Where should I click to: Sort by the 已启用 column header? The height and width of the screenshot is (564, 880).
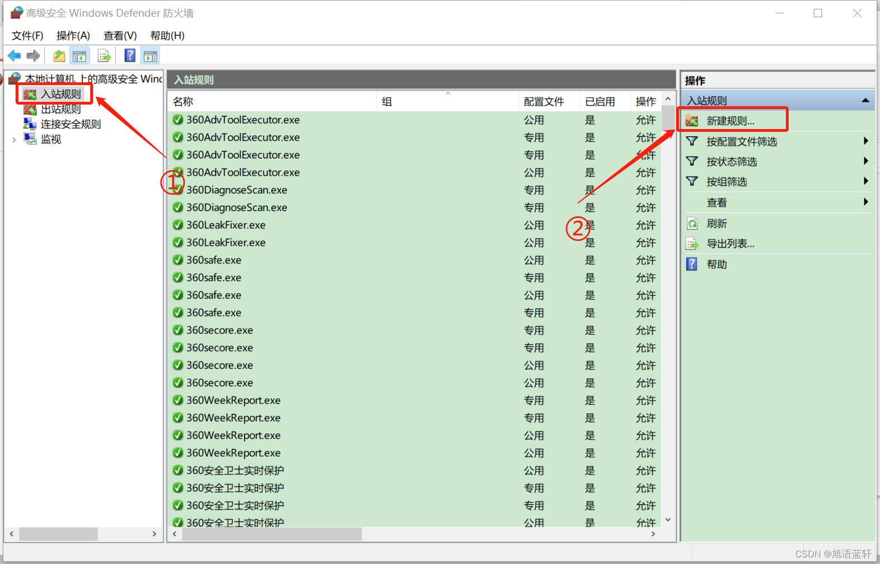pos(605,101)
